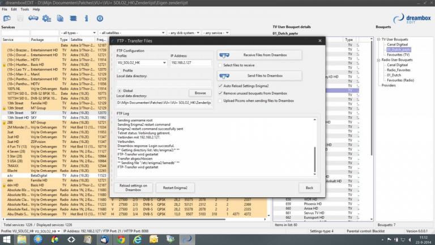The width and height of the screenshot is (435, 245).
Task: Click the round exit power icon
Action: click(99, 19)
